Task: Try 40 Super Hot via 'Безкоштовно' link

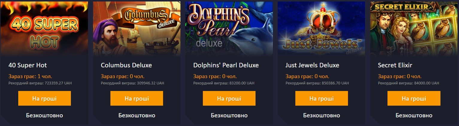Action: pyautogui.click(x=45, y=115)
